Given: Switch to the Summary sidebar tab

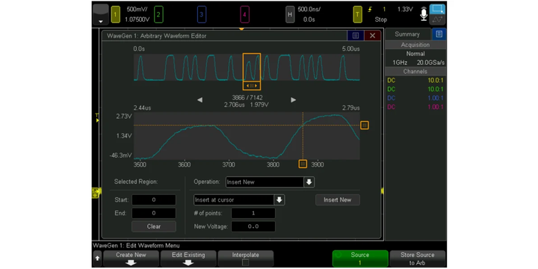Looking at the screenshot, I should 407,34.
